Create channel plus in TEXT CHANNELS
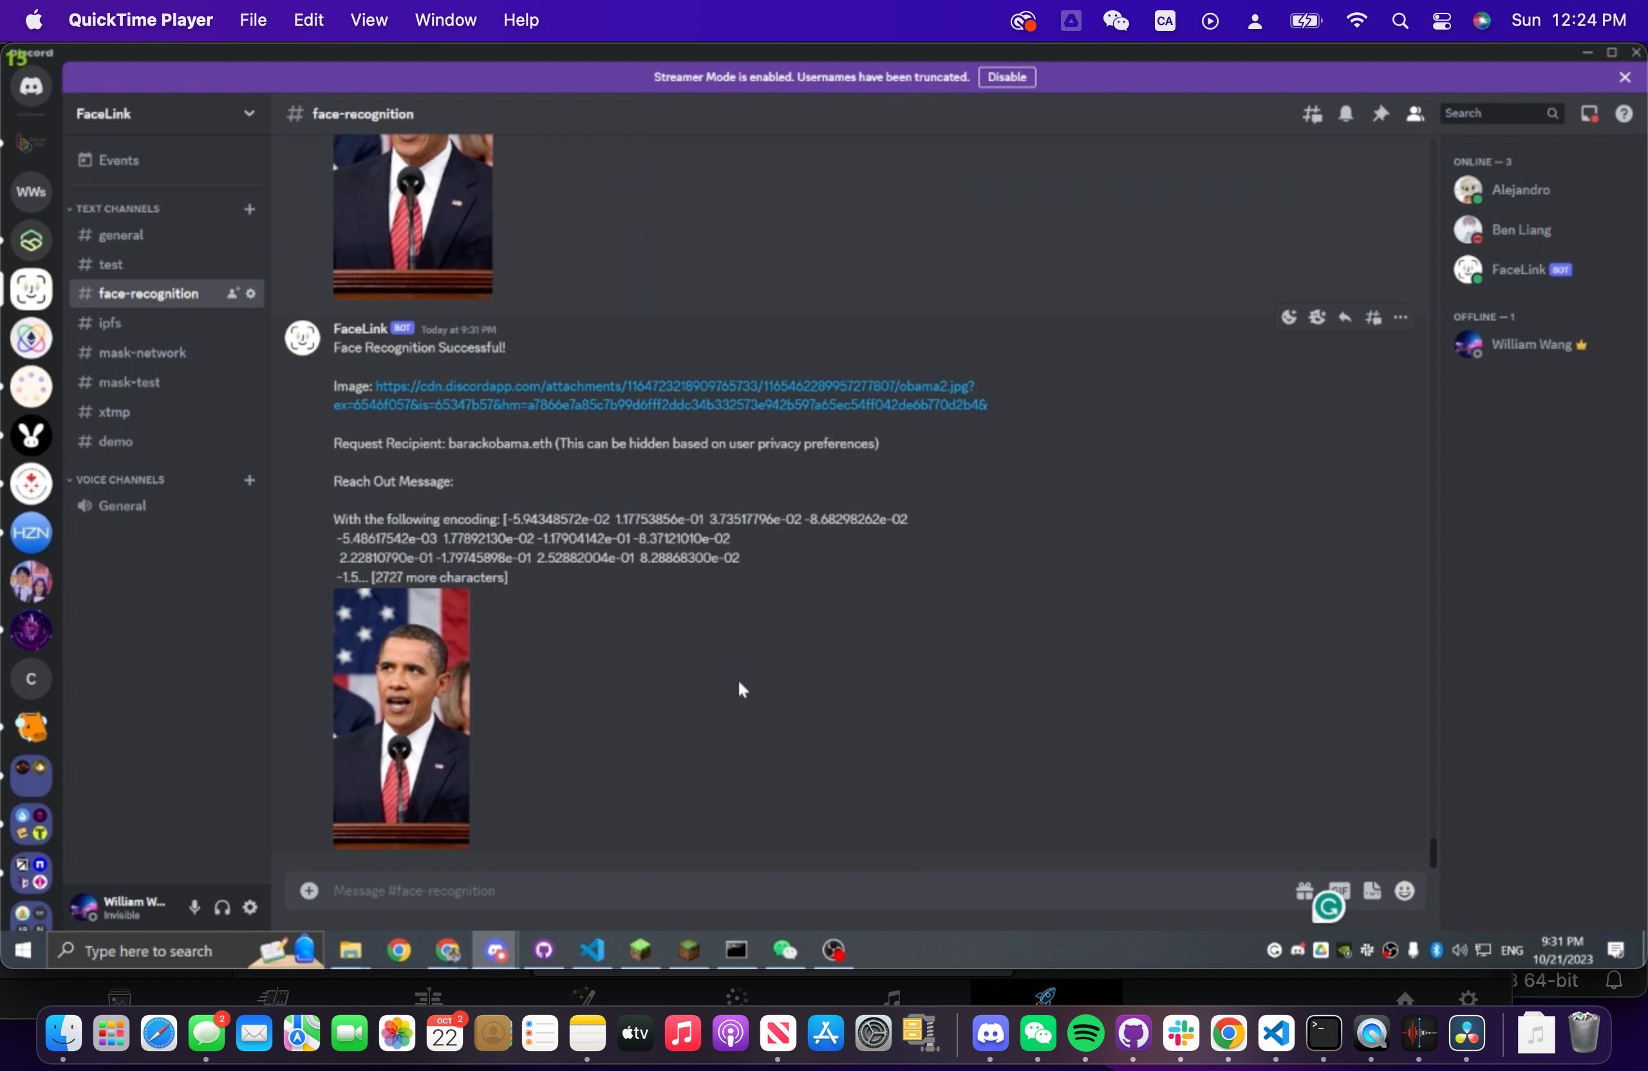 pyautogui.click(x=249, y=209)
